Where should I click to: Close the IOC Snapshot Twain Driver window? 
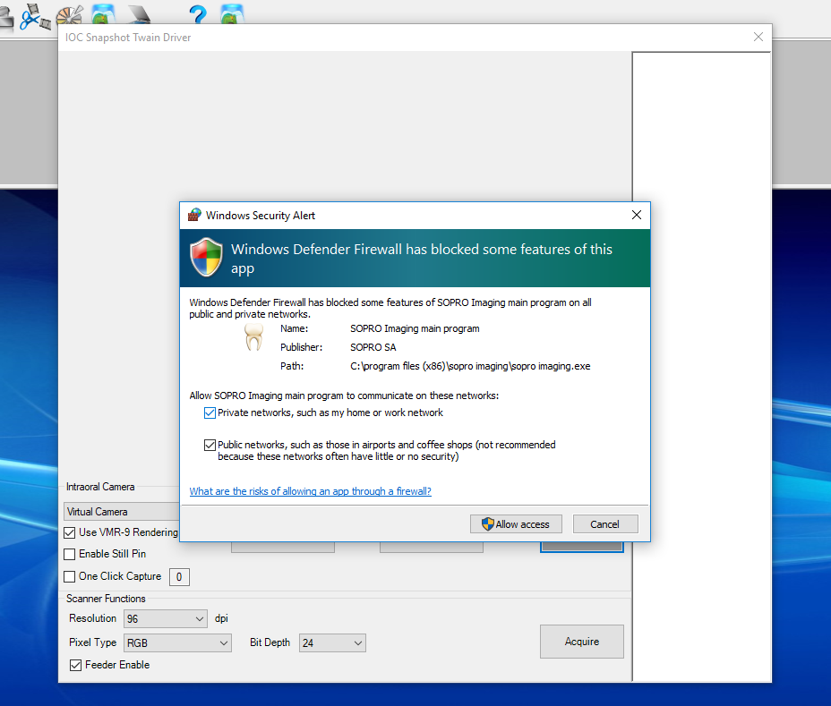(x=758, y=37)
